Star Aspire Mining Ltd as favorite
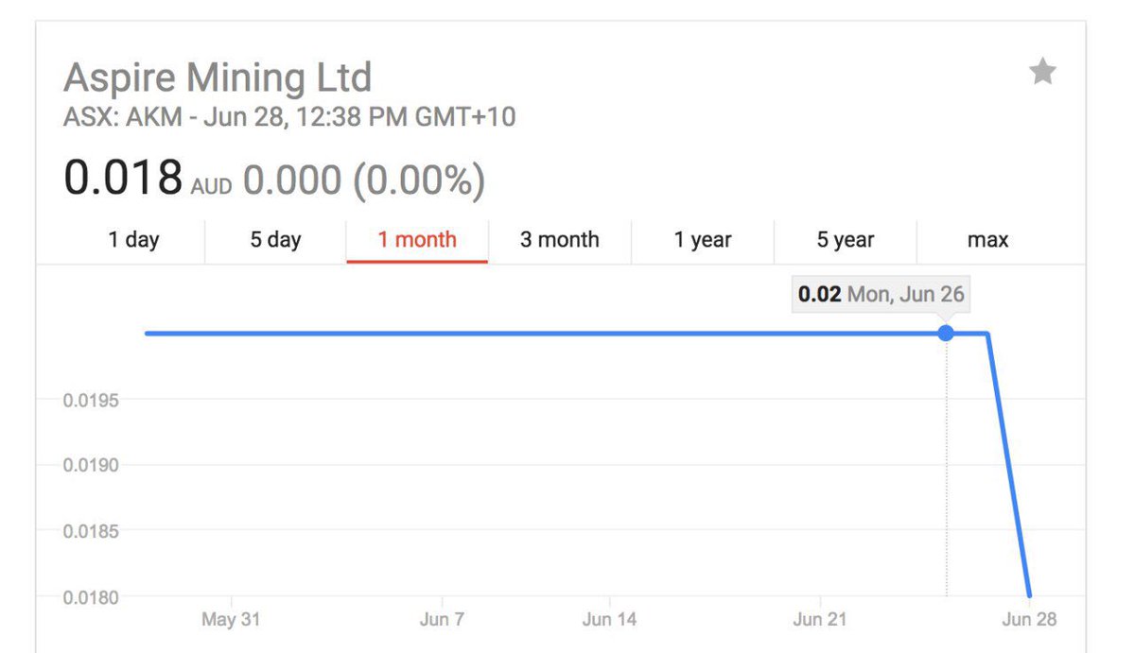 click(x=1042, y=72)
